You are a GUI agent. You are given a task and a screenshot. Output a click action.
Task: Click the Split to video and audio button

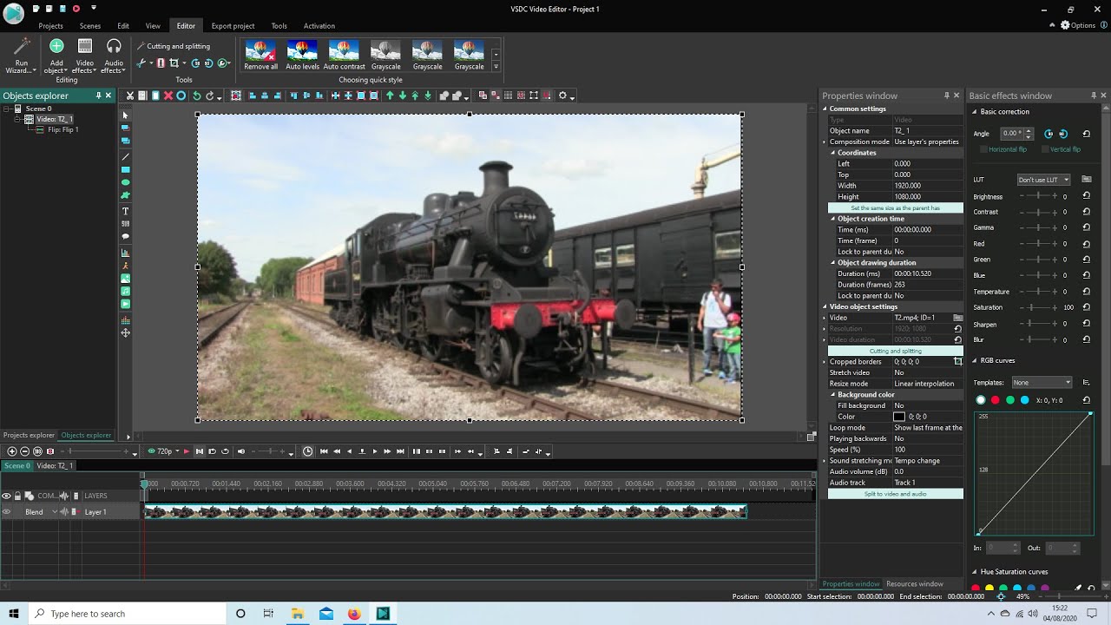[x=895, y=494]
